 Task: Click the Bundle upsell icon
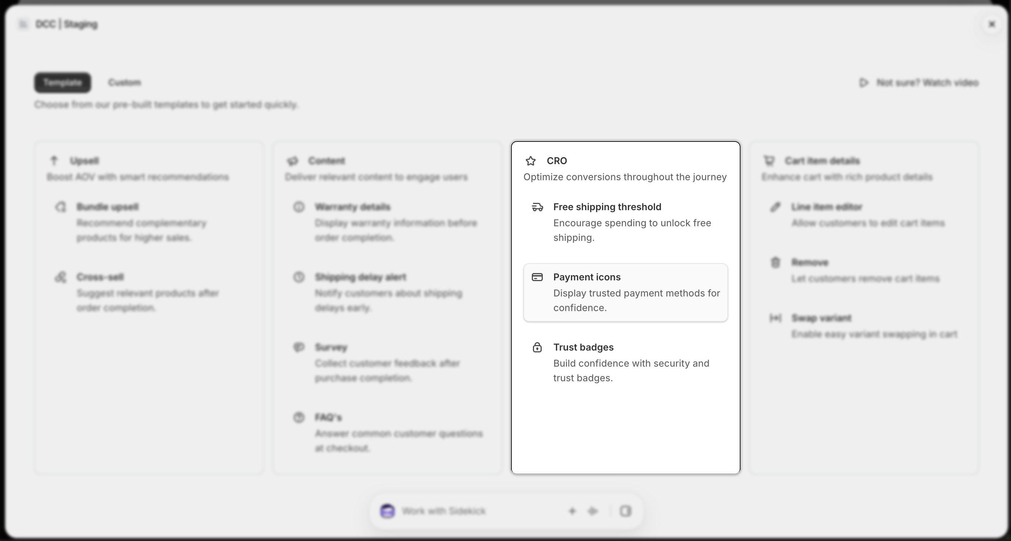tap(60, 207)
